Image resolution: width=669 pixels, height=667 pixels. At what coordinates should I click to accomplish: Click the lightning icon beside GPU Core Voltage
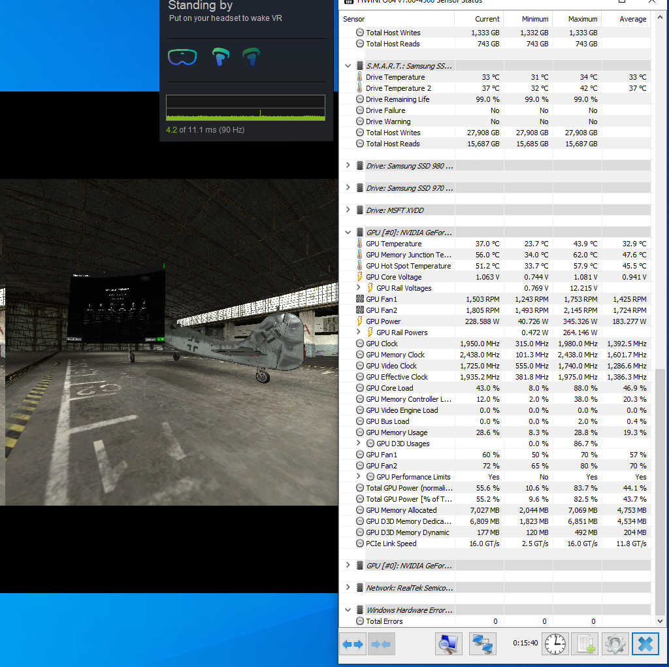360,276
